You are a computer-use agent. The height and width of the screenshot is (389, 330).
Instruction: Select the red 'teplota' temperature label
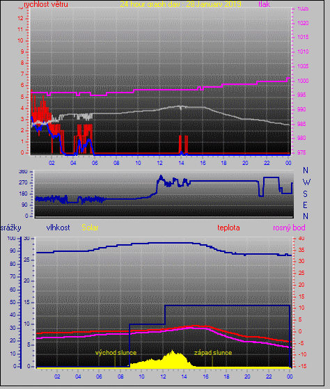coord(228,228)
